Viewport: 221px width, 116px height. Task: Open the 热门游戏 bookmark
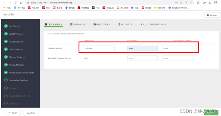click(x=122, y=8)
